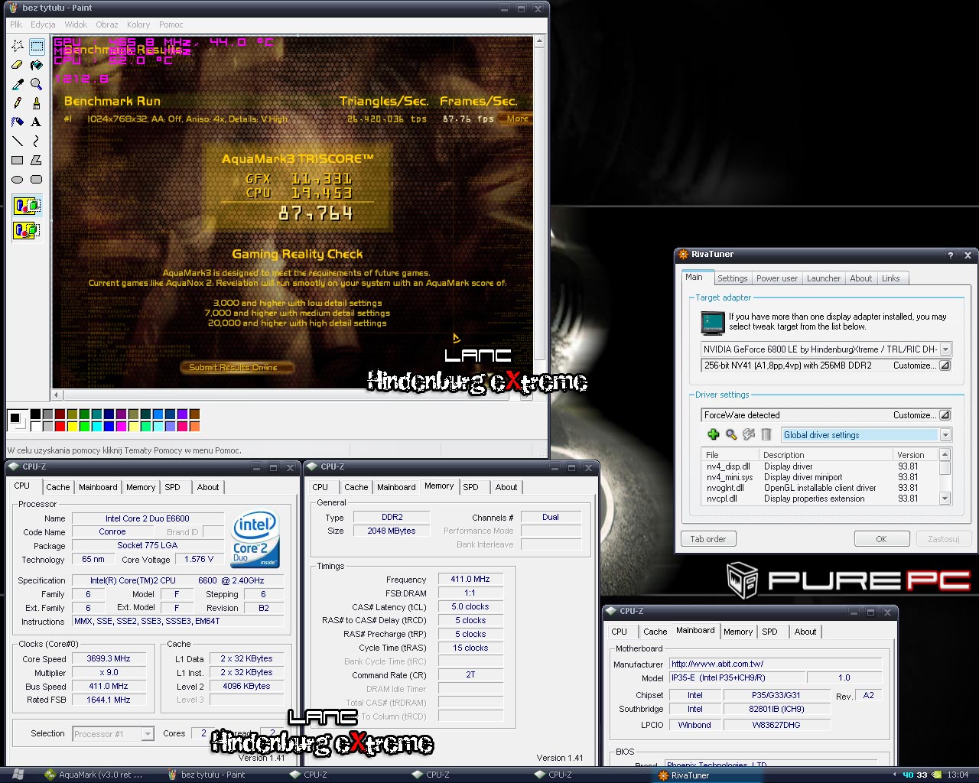The image size is (979, 783).
Task: Open the Start menu
Action: pyautogui.click(x=18, y=775)
